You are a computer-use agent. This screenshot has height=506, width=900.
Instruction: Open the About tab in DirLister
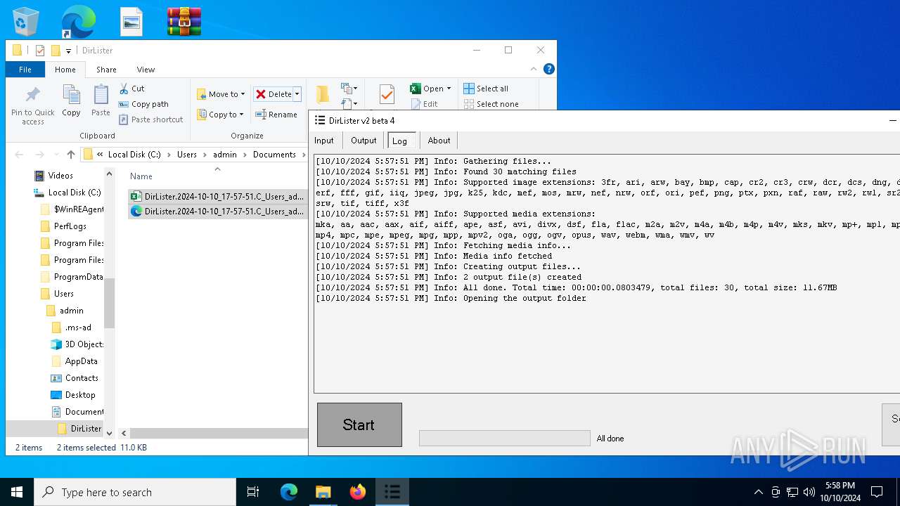tap(439, 141)
